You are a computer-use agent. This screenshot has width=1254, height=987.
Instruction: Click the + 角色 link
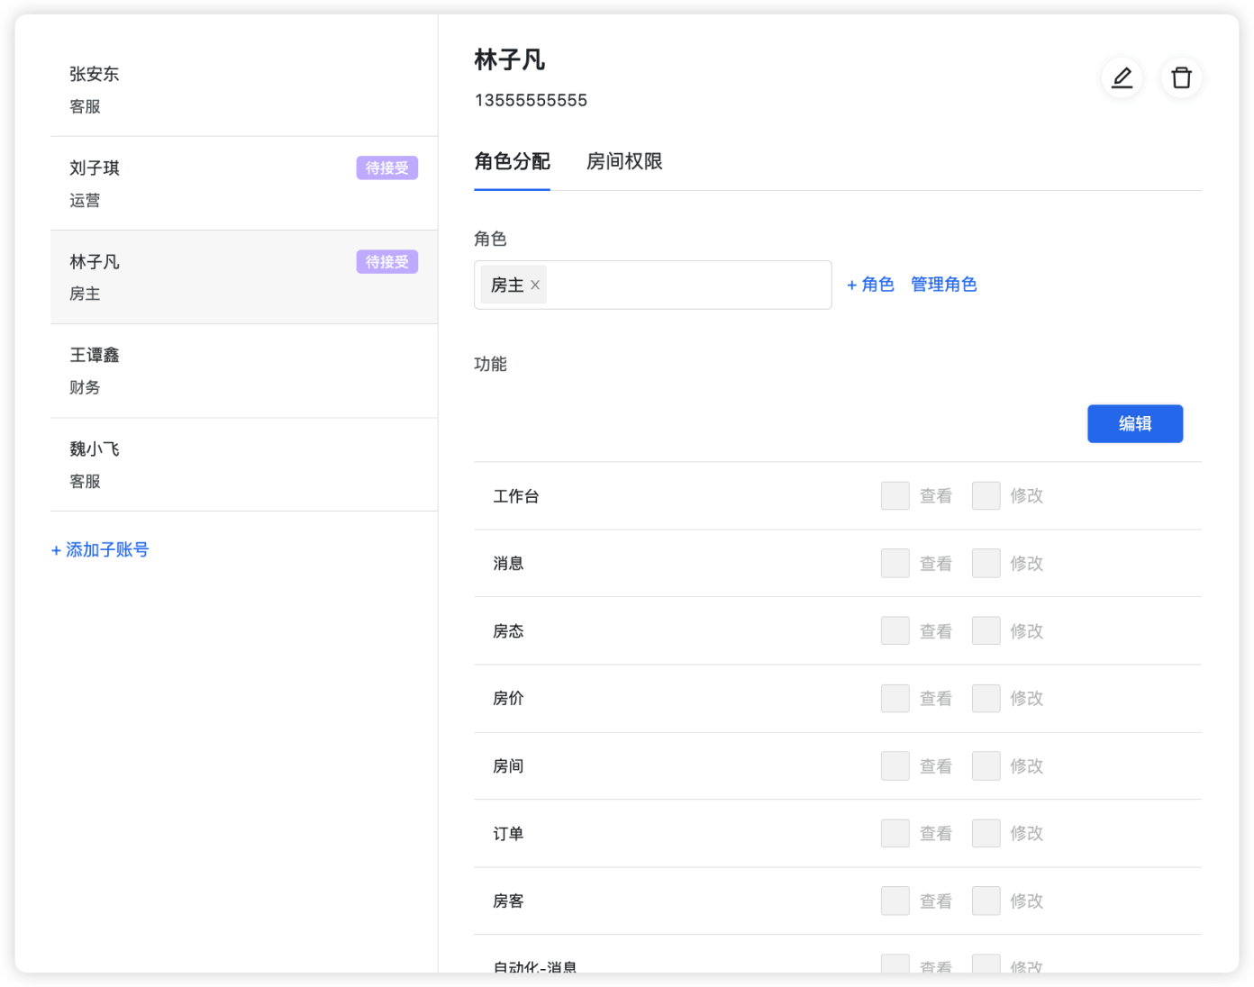click(869, 285)
